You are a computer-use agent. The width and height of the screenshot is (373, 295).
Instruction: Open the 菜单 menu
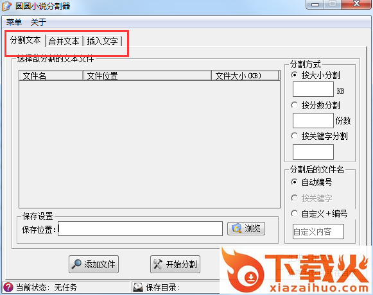point(13,22)
